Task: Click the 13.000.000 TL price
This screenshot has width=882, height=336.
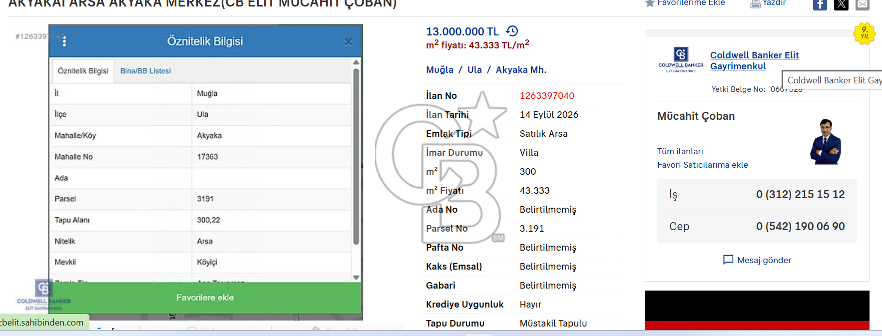Action: pos(462,31)
